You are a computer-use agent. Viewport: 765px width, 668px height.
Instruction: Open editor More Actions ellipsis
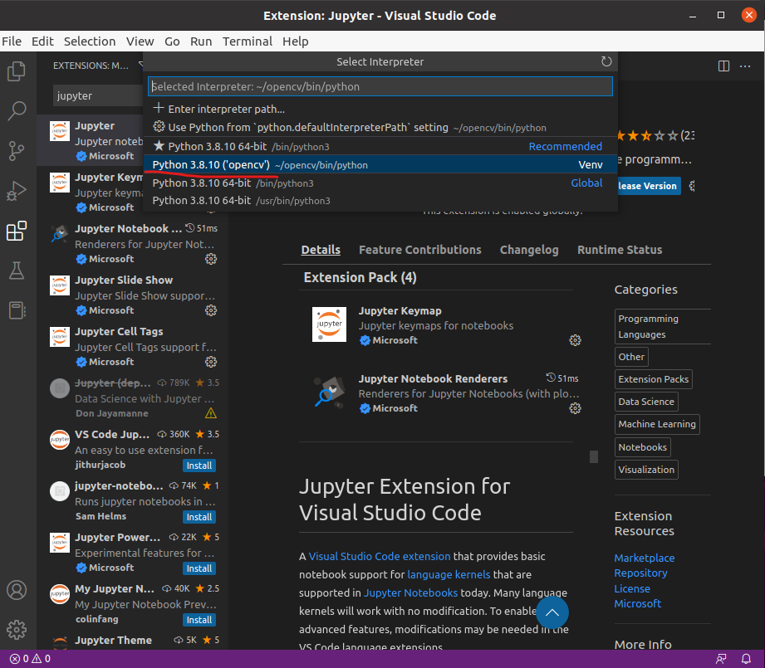pos(745,66)
